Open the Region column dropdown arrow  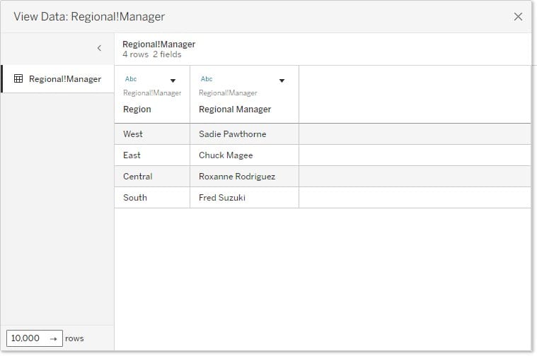[173, 81]
